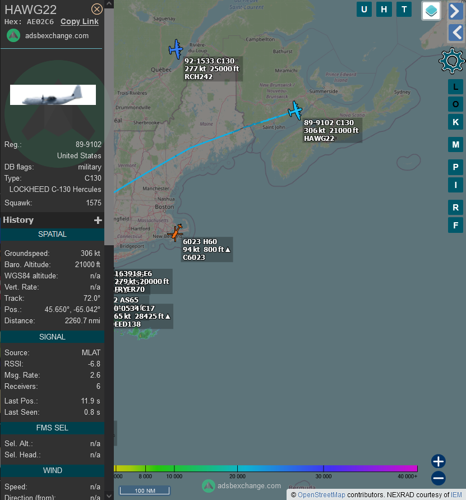Screen dimensions: 466x500
Task: Toggle the H map button
Action: tap(384, 9)
